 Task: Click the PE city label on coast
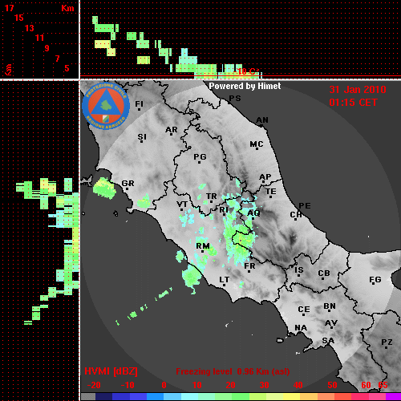(305, 205)
